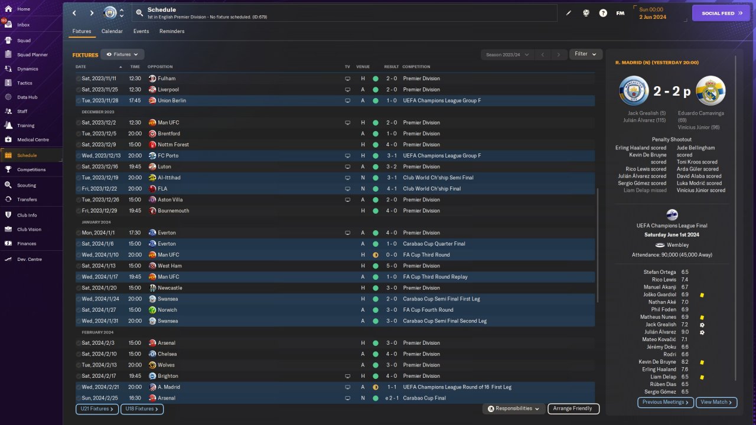The width and height of the screenshot is (756, 425).
Task: Click the Manchester City club badge in header
Action: click(x=110, y=13)
